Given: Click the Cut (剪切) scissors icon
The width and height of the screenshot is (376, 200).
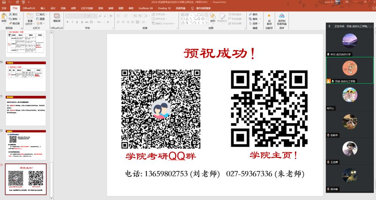Looking at the screenshot, I should click(10, 14).
